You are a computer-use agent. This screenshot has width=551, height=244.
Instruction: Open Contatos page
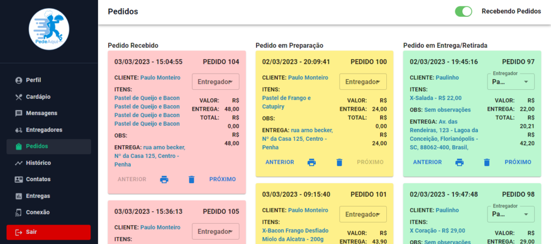pyautogui.click(x=49, y=180)
